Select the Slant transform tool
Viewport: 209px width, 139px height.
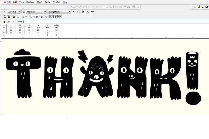click(x=125, y=7)
